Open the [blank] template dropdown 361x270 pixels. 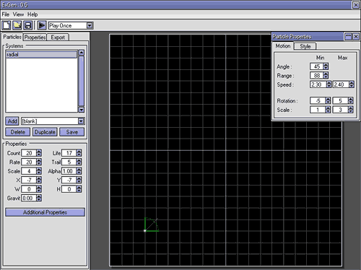pyautogui.click(x=81, y=121)
